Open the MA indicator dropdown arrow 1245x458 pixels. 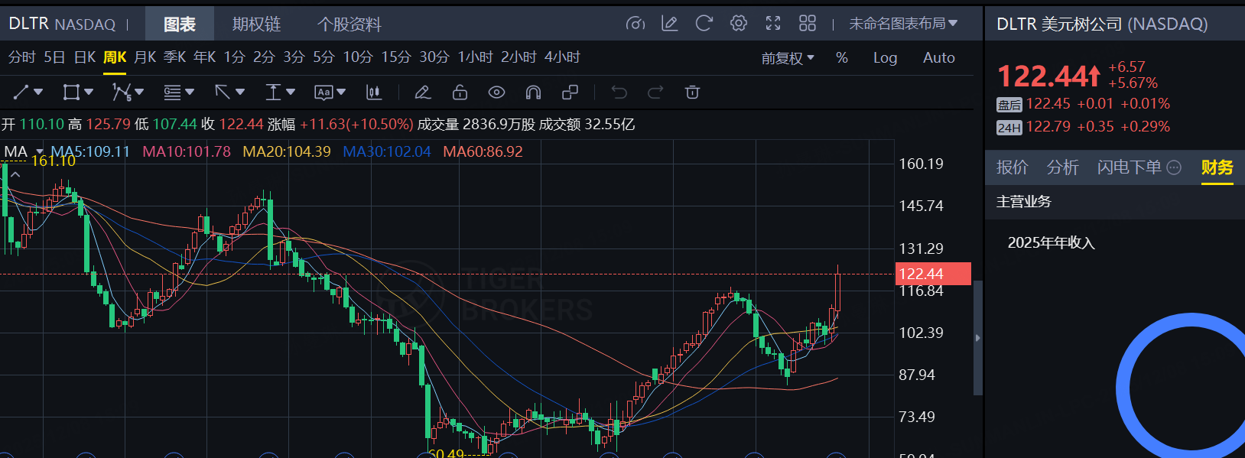[x=40, y=151]
